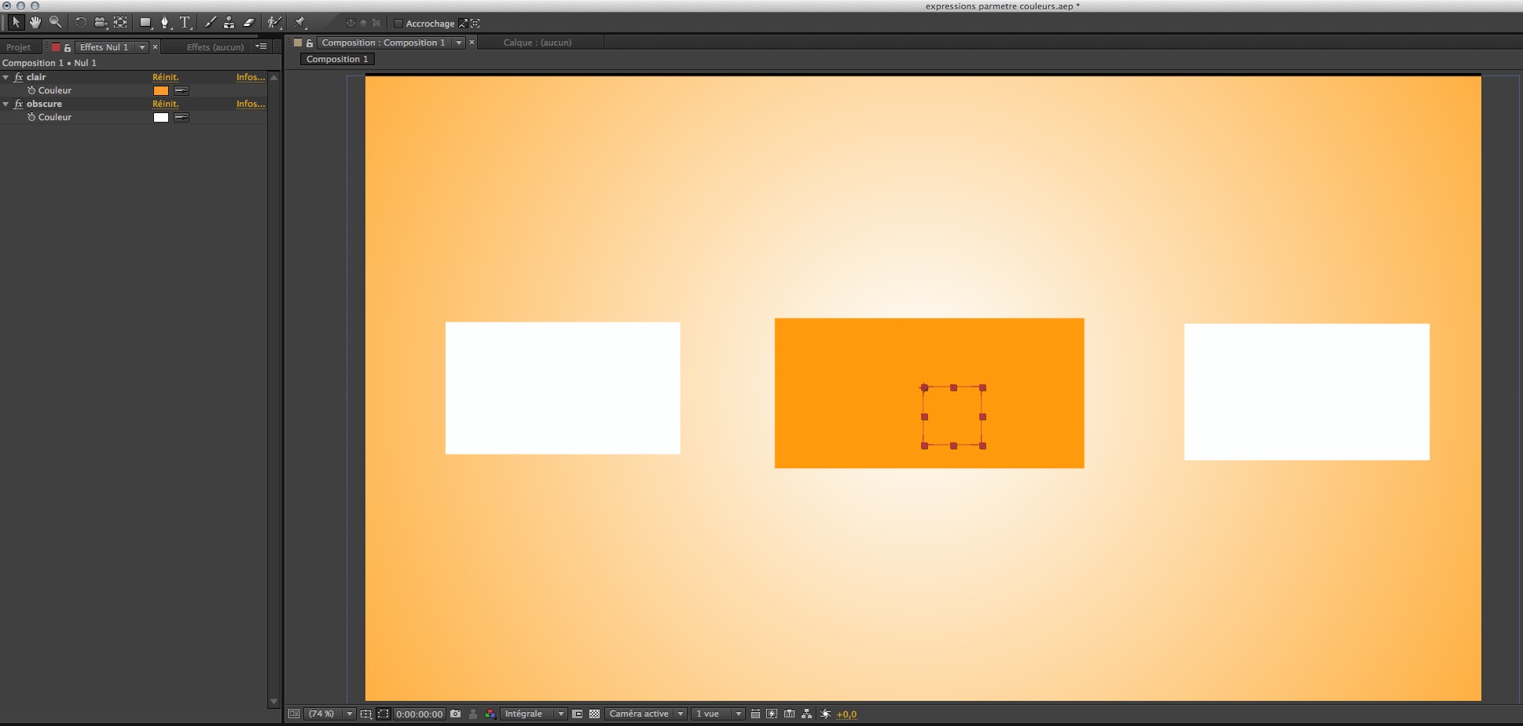Viewport: 1523px width, 726px height.
Task: Select the Pen tool
Action: [165, 23]
